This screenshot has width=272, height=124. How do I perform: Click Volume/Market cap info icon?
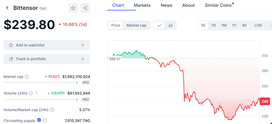52,110
